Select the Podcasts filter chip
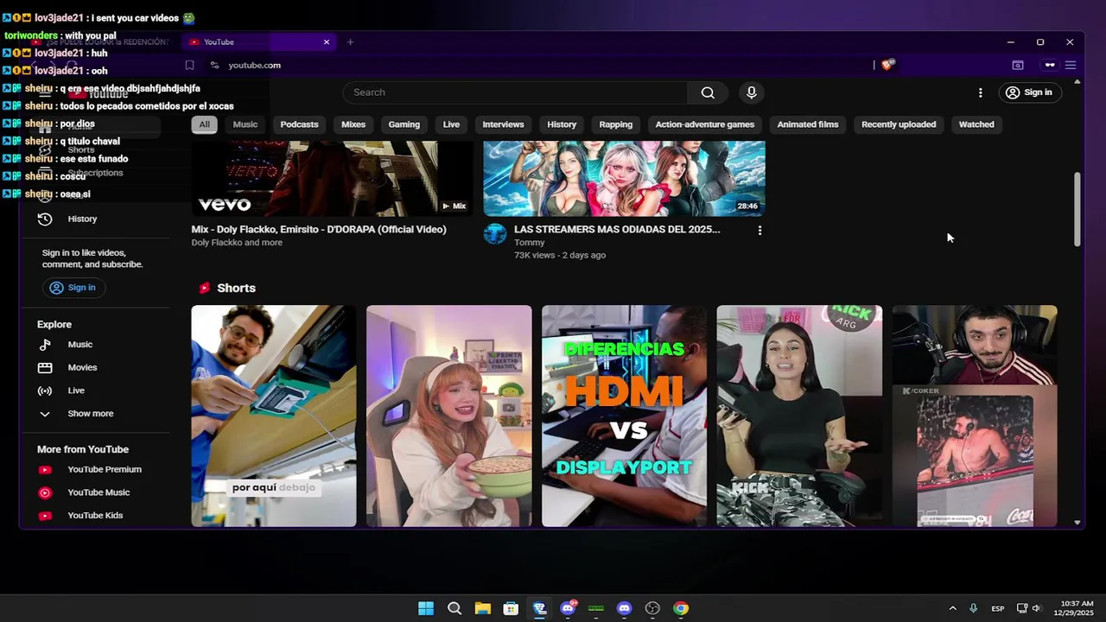This screenshot has width=1106, height=622. pos(299,124)
